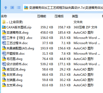Click the 156.6 KB compressed size value
The height and width of the screenshot is (93, 103).
(64, 48)
